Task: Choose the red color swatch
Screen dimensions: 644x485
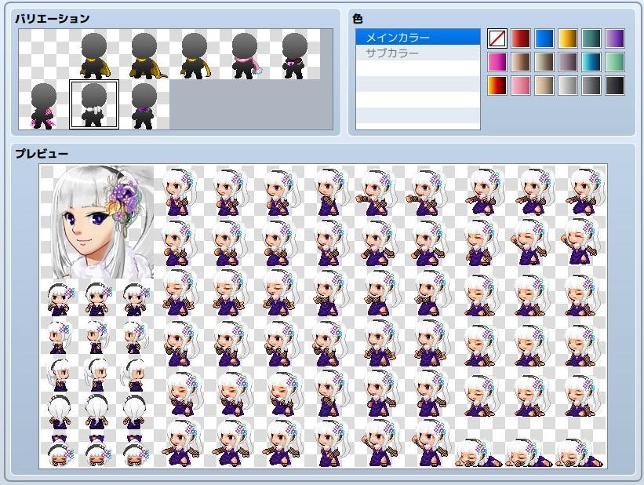Action: (x=521, y=38)
